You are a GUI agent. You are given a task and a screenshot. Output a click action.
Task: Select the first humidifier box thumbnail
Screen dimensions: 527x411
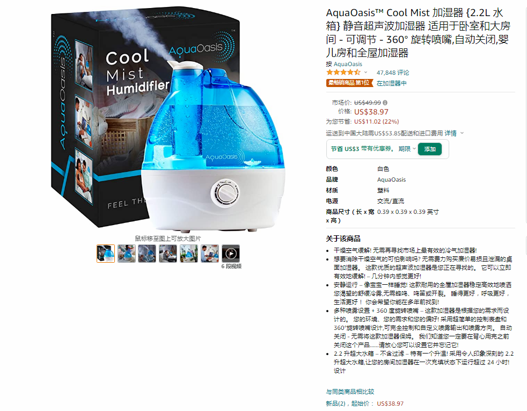pos(106,253)
